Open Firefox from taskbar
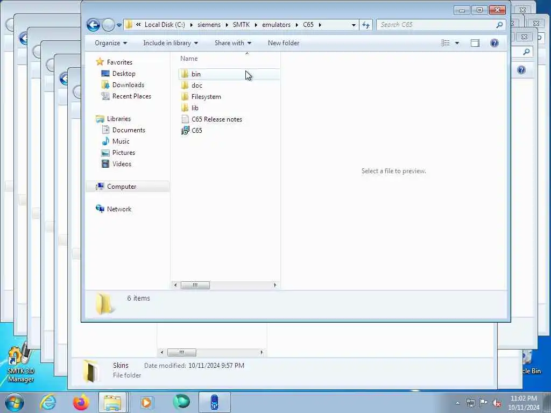The image size is (551, 413). click(x=81, y=402)
